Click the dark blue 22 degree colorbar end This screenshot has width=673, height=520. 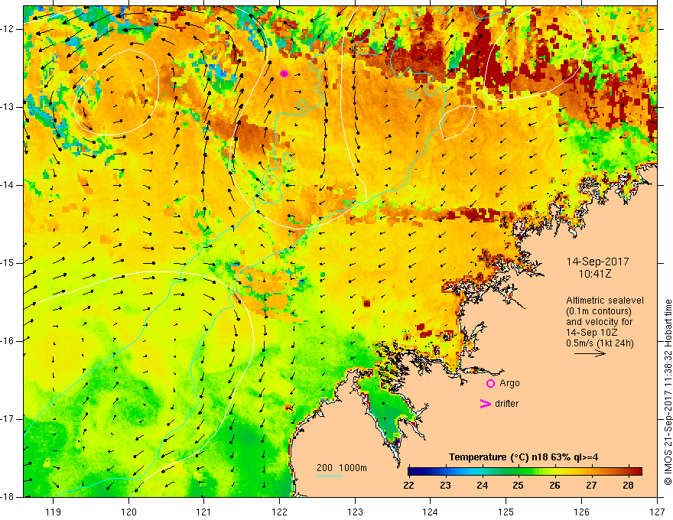pos(415,472)
